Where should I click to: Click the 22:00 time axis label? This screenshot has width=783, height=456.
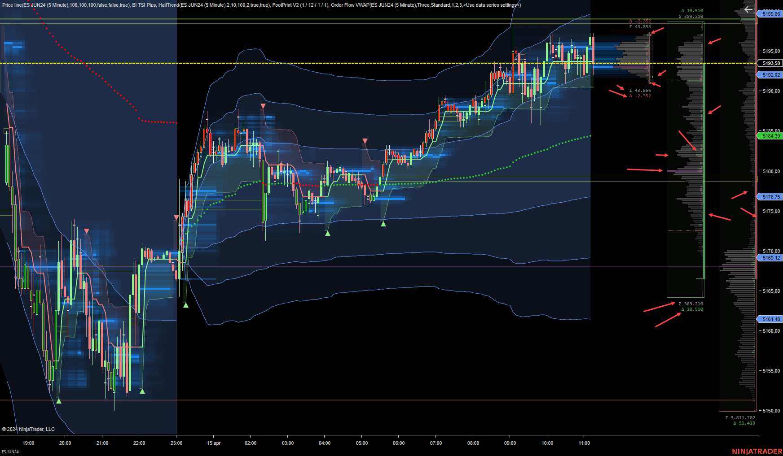click(x=139, y=443)
